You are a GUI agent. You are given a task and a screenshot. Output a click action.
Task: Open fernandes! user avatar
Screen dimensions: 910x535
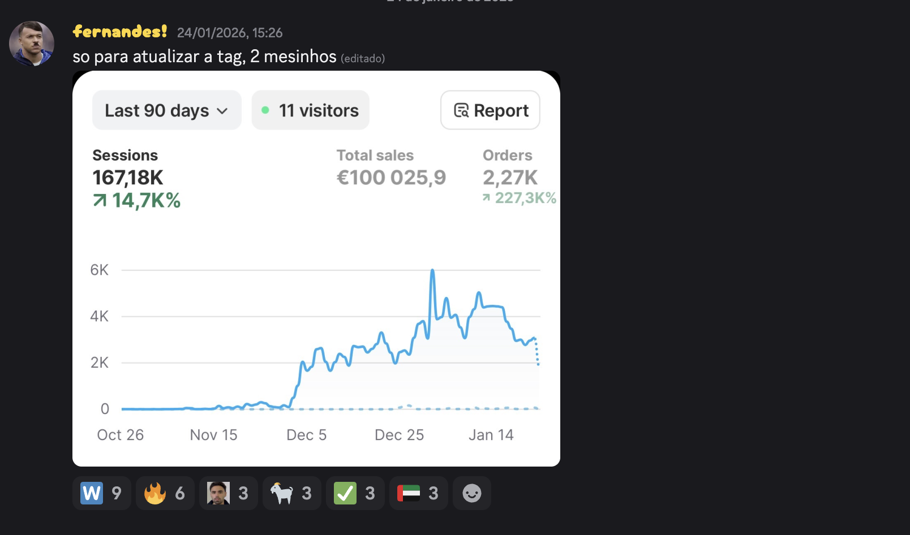point(32,44)
